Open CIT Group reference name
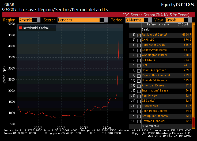 148,60
